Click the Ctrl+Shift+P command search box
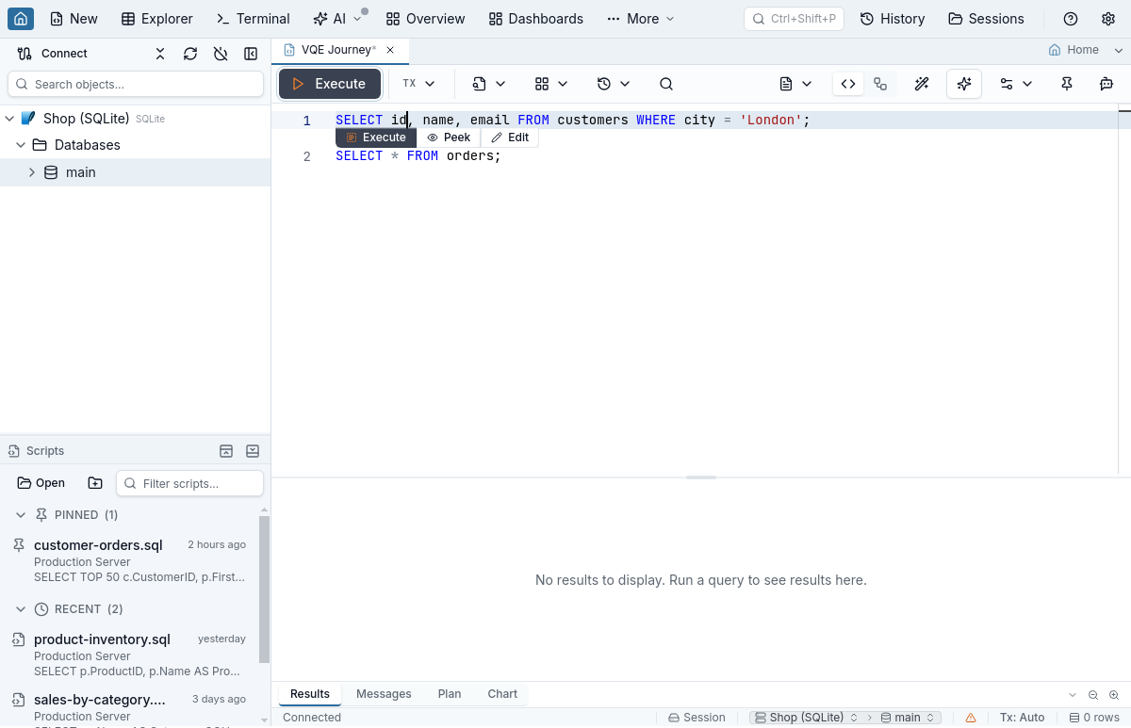 (794, 19)
